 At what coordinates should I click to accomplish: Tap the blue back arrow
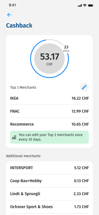pyautogui.click(x=9, y=15)
